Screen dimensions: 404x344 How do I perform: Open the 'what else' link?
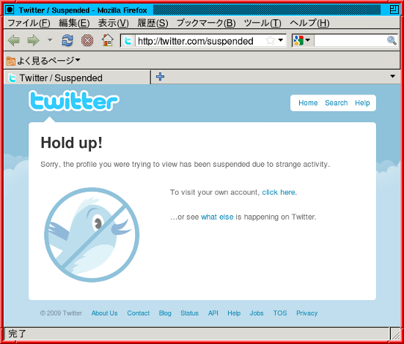click(x=217, y=217)
